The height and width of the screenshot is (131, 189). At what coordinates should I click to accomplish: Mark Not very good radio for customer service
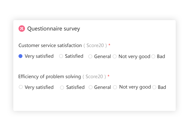115,56
